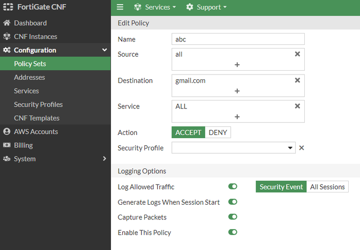Click the hamburger menu icon
Image resolution: width=360 pixels, height=250 pixels.
tap(120, 7)
